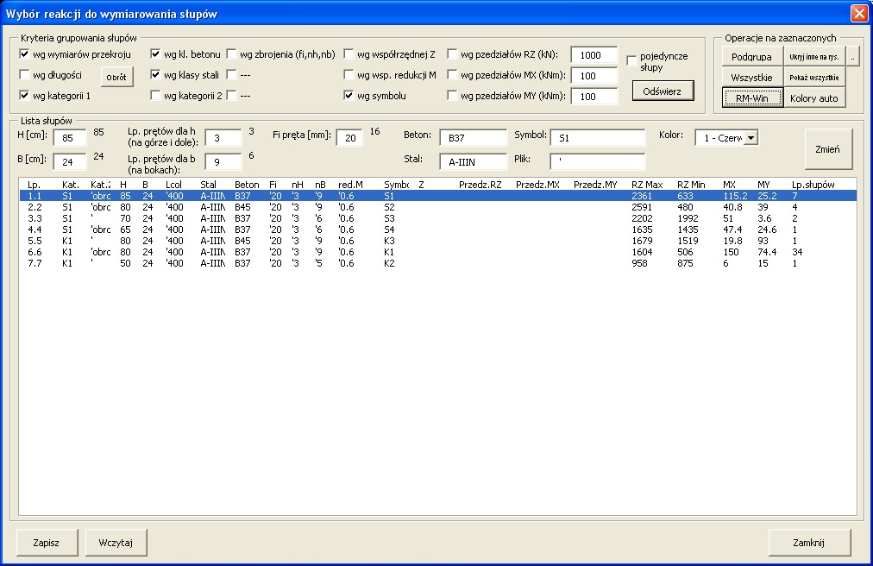Close the Wybór reakcji dialog window
This screenshot has width=873, height=566.
[x=858, y=14]
